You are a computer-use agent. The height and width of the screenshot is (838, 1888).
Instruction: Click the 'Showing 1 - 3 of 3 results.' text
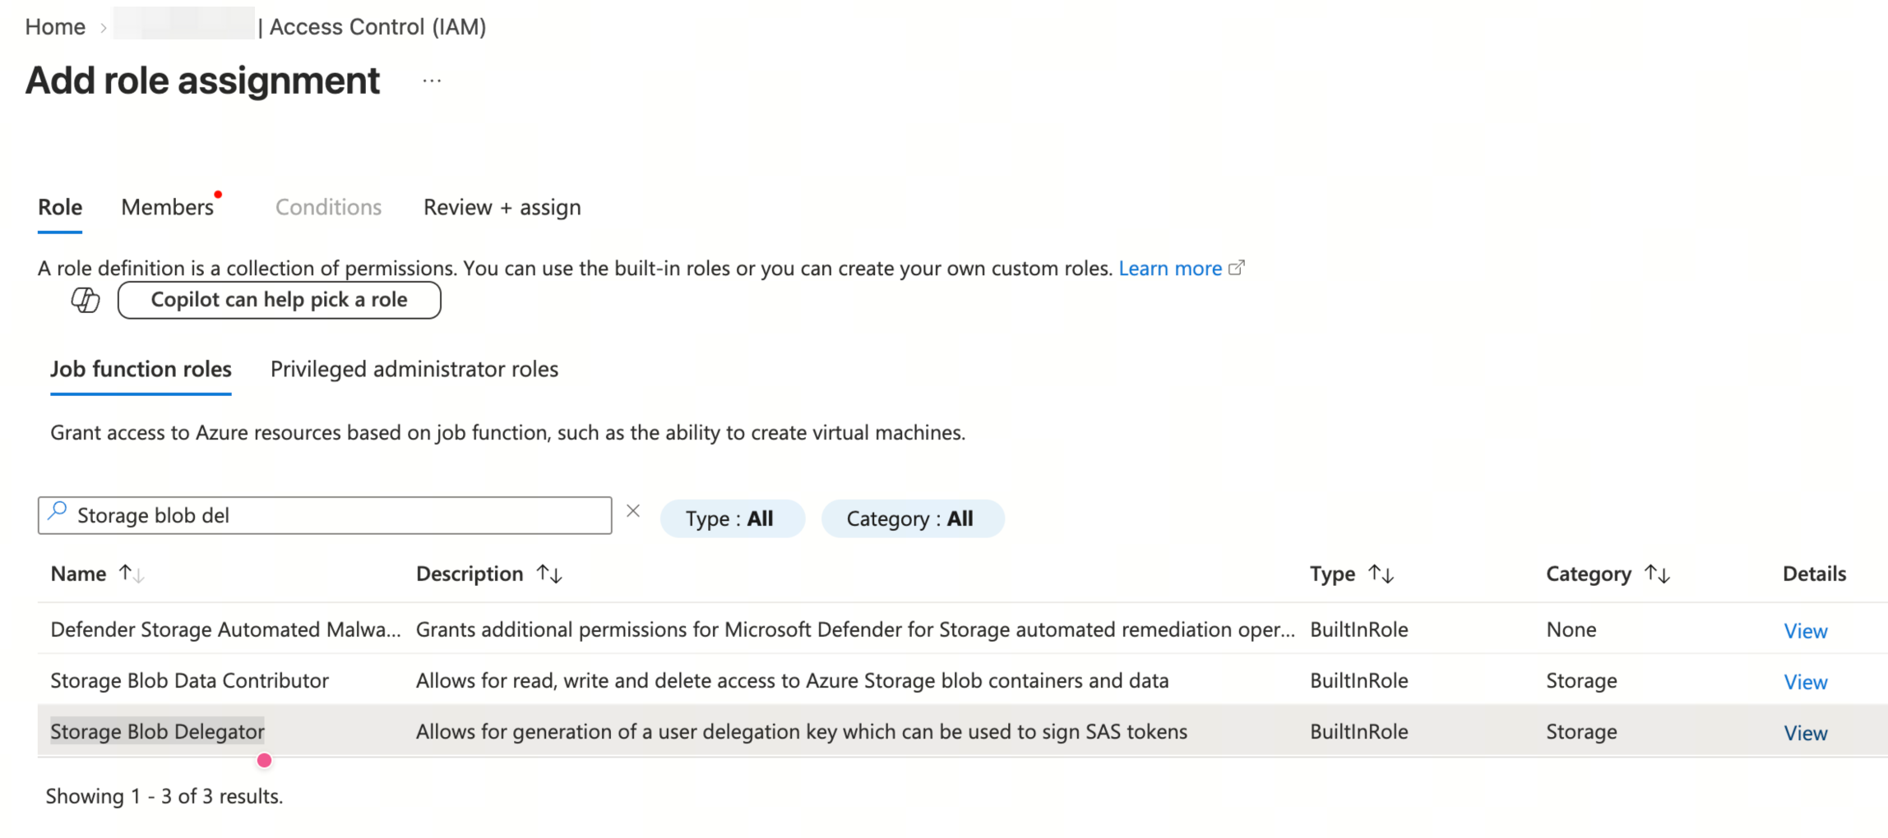coord(164,796)
